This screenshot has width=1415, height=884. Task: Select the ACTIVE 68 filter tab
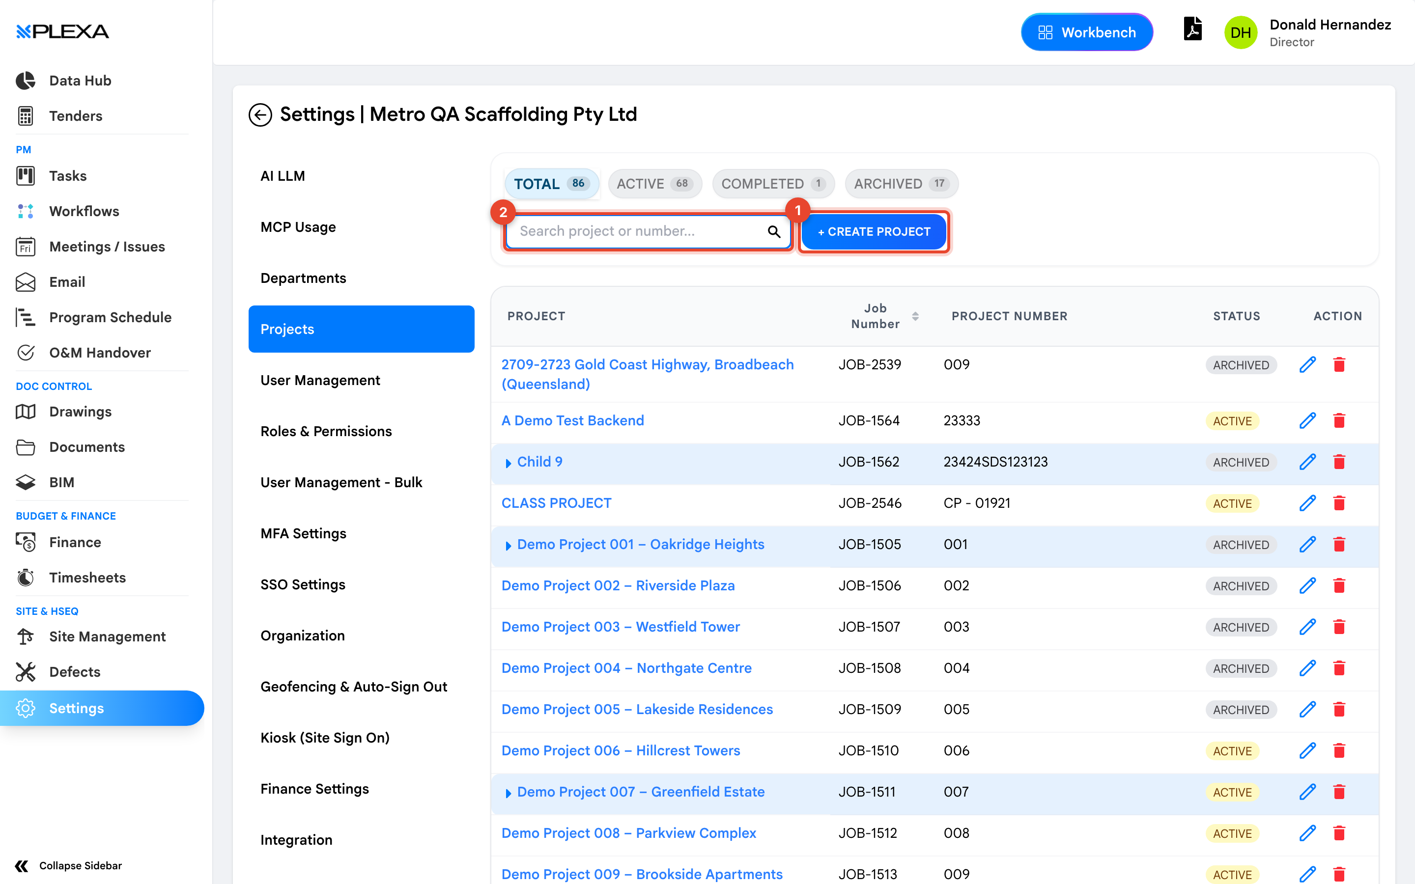[655, 184]
